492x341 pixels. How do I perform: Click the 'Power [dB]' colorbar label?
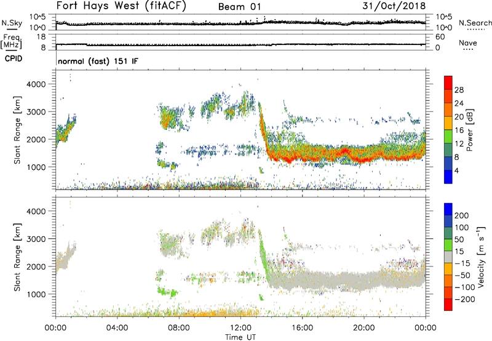point(470,130)
